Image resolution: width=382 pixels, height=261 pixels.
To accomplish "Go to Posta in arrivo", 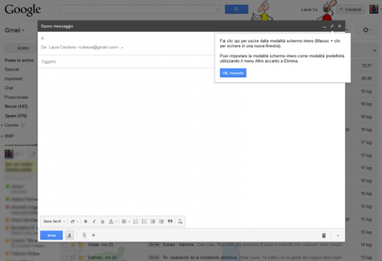I will point(19,60).
